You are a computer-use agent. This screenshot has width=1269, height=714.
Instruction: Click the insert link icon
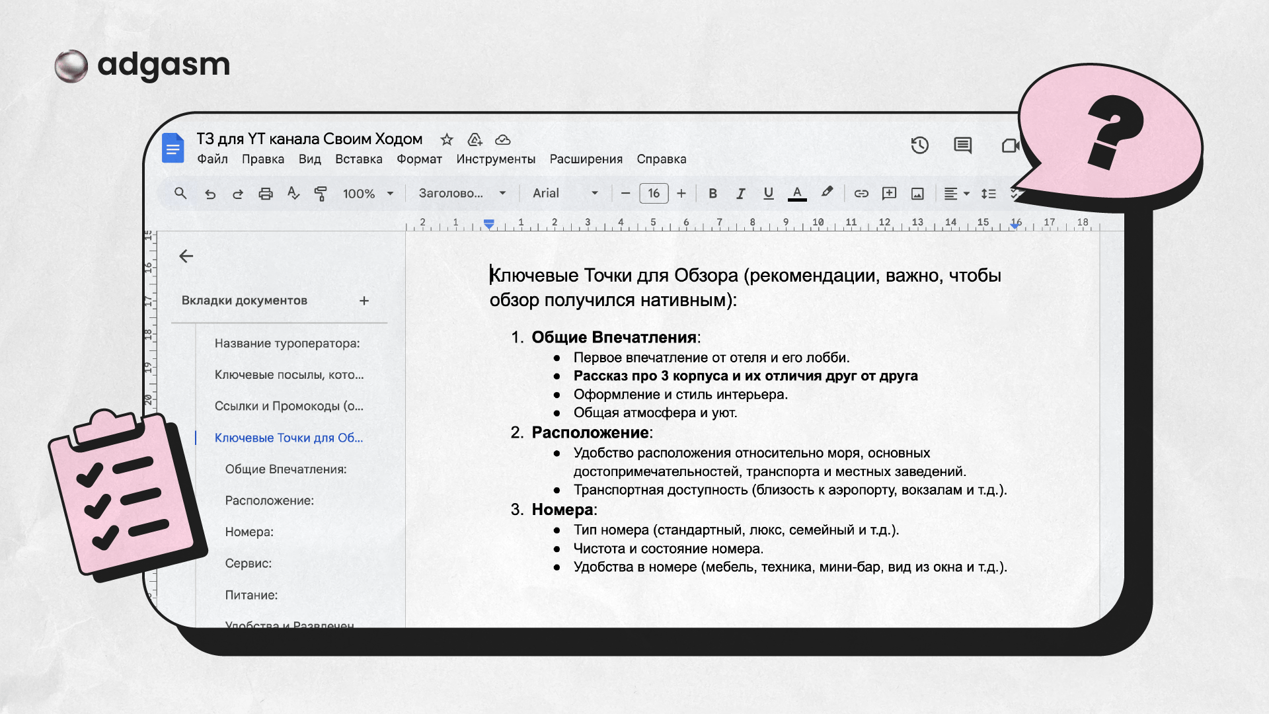tap(861, 194)
